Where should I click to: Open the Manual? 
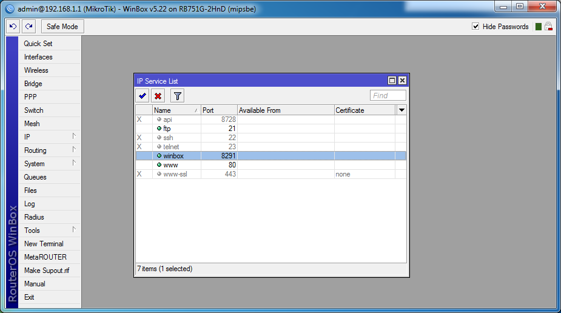[49, 284]
